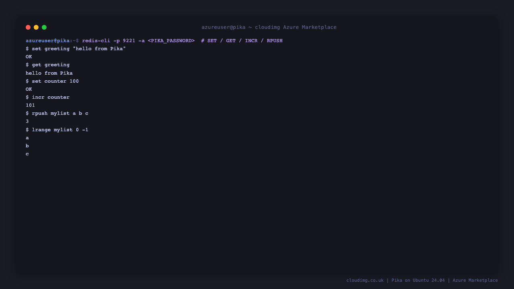Click the yellow minimize window dot
The image size is (514, 289).
[36, 27]
